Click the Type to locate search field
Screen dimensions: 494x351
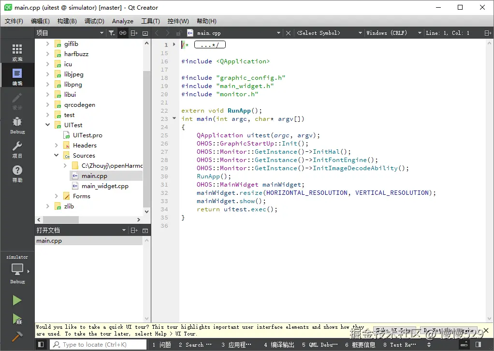click(98, 344)
